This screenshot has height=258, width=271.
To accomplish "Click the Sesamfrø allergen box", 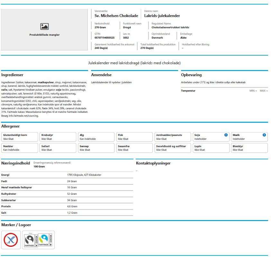I will [x=134, y=148].
